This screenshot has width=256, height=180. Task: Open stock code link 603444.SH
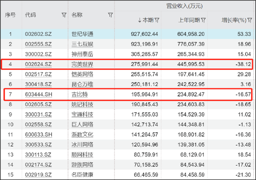[x=39, y=94]
